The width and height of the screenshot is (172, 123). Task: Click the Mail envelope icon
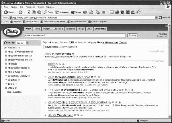(x=91, y=12)
